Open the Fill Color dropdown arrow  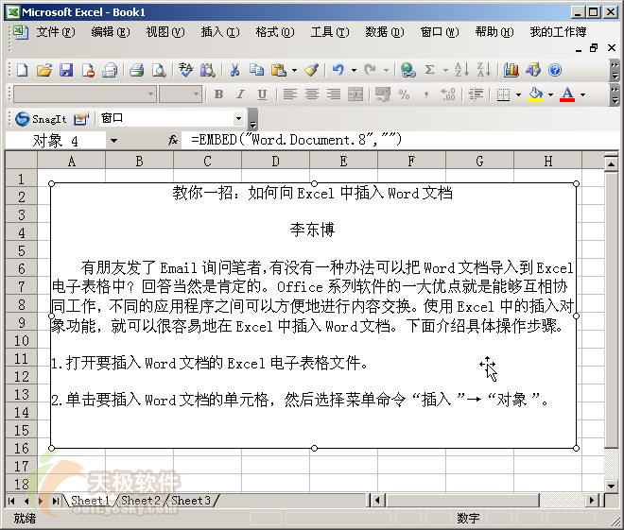(551, 95)
